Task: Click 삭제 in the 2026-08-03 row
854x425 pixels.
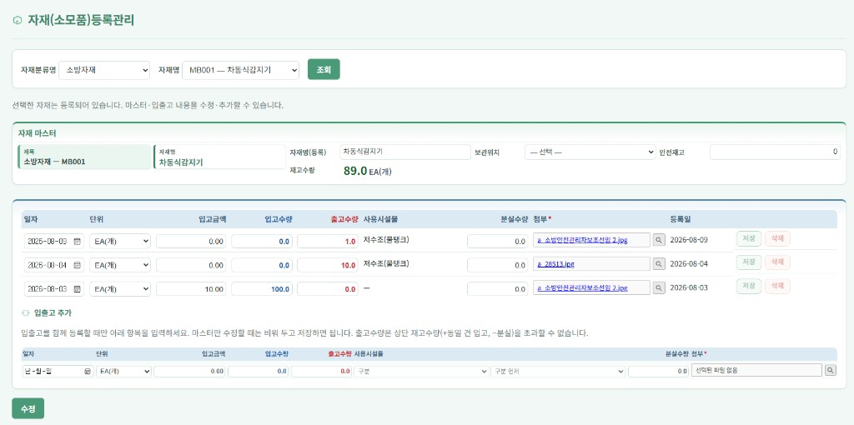Action: pyautogui.click(x=777, y=286)
